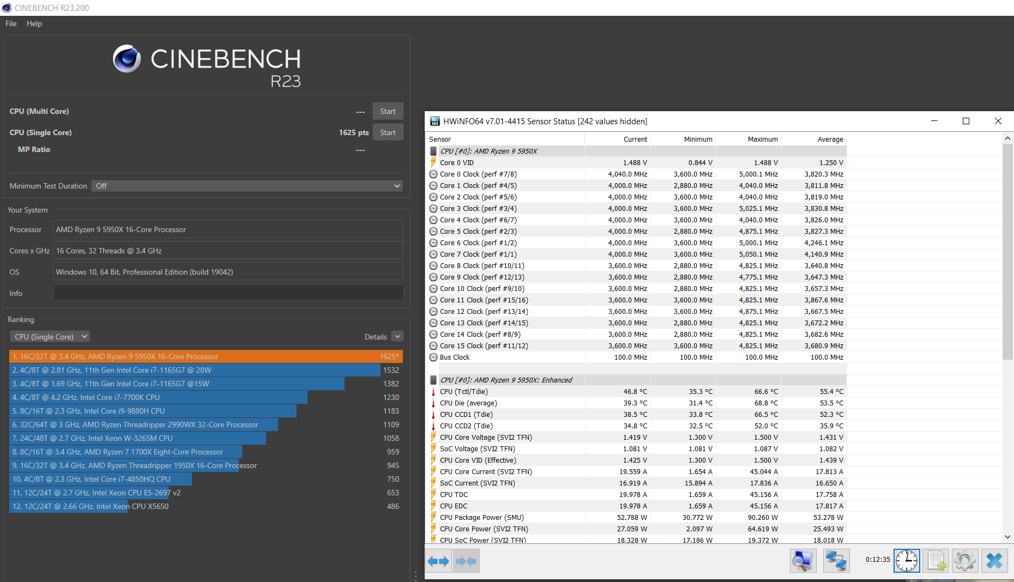Click the Maximum column header

pyautogui.click(x=749, y=139)
